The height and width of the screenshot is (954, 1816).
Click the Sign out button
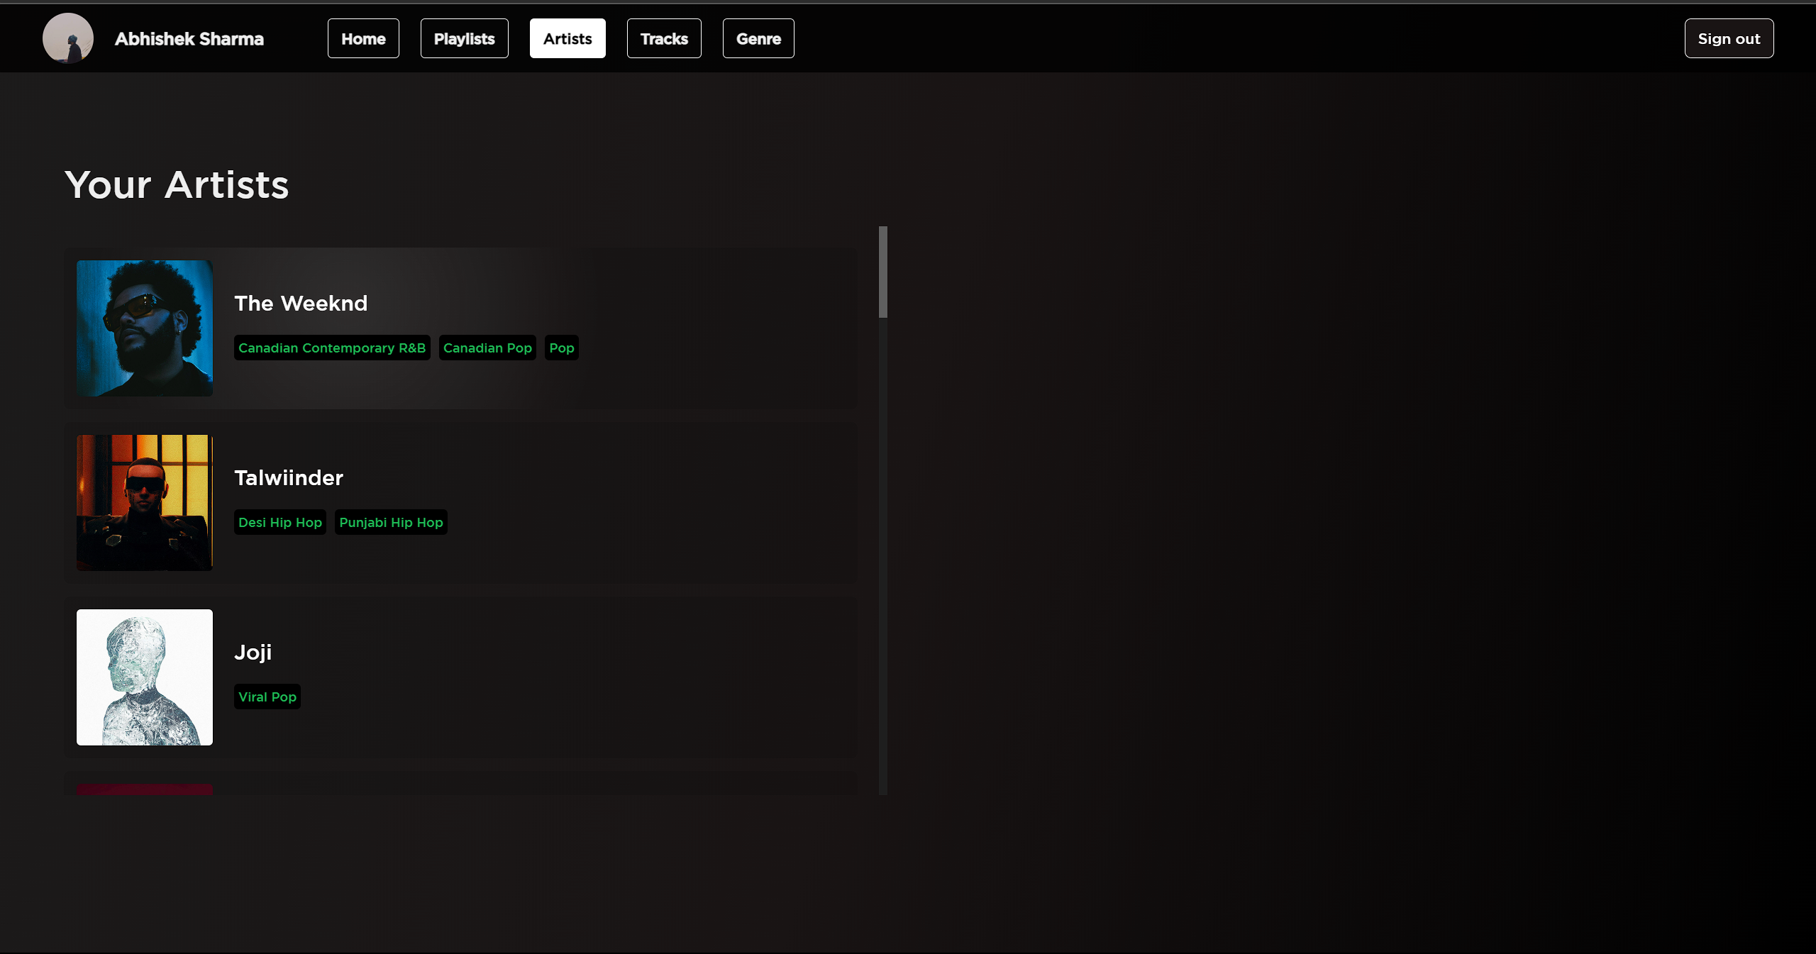[1729, 38]
